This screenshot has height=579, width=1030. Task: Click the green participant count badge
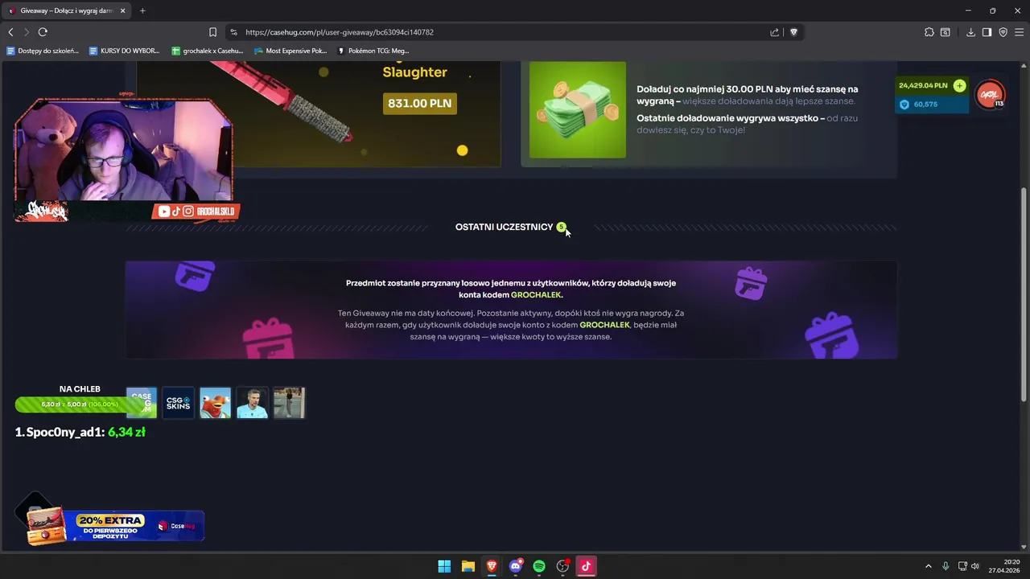click(561, 227)
